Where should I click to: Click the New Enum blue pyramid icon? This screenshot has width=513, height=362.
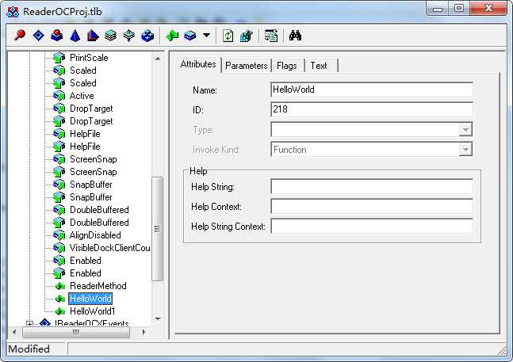[x=75, y=36]
